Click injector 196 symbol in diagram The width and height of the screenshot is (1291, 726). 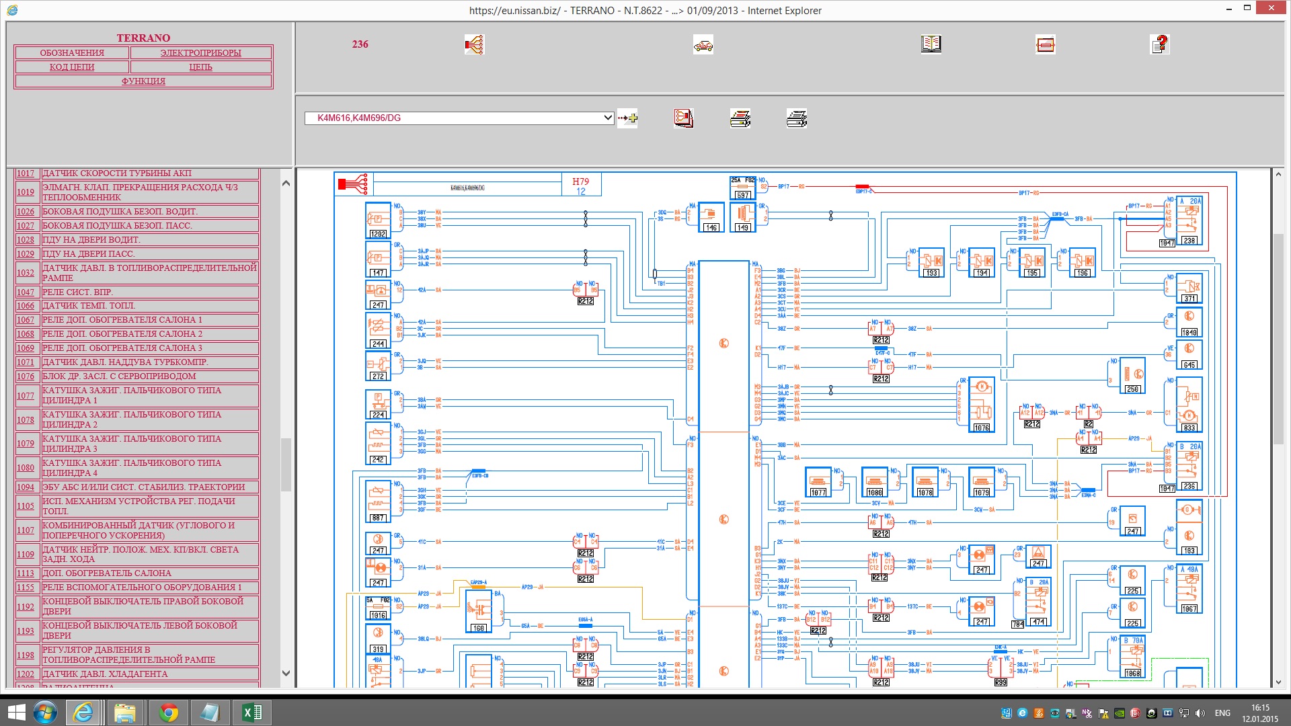(x=1082, y=263)
